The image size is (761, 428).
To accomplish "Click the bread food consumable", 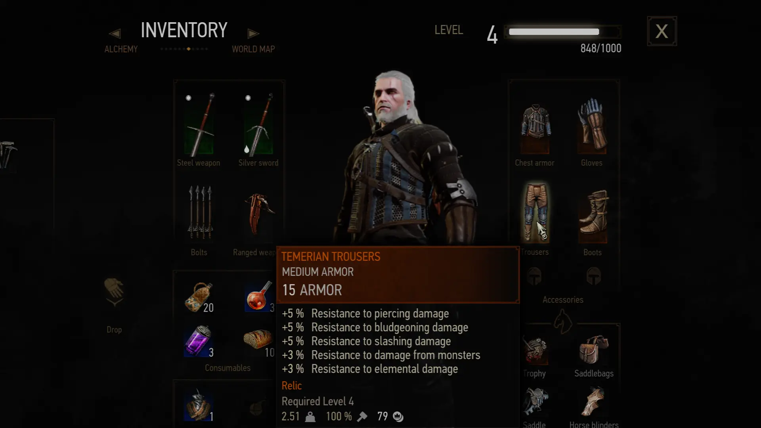I will pyautogui.click(x=258, y=339).
